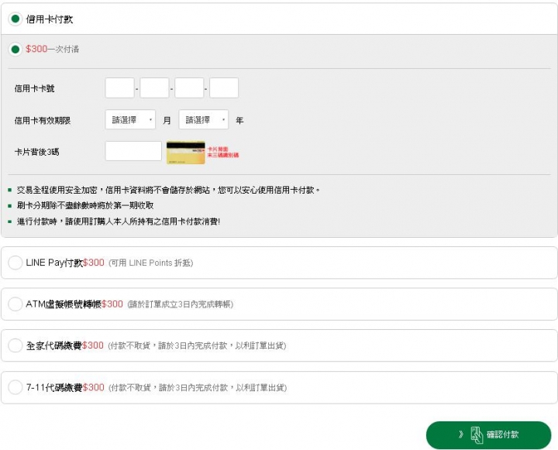Click the card back CVV illustration
The image size is (558, 450).
pyautogui.click(x=186, y=153)
